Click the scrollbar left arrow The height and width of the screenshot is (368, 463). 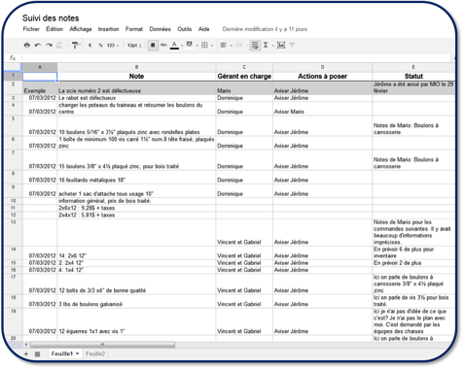tap(26, 345)
